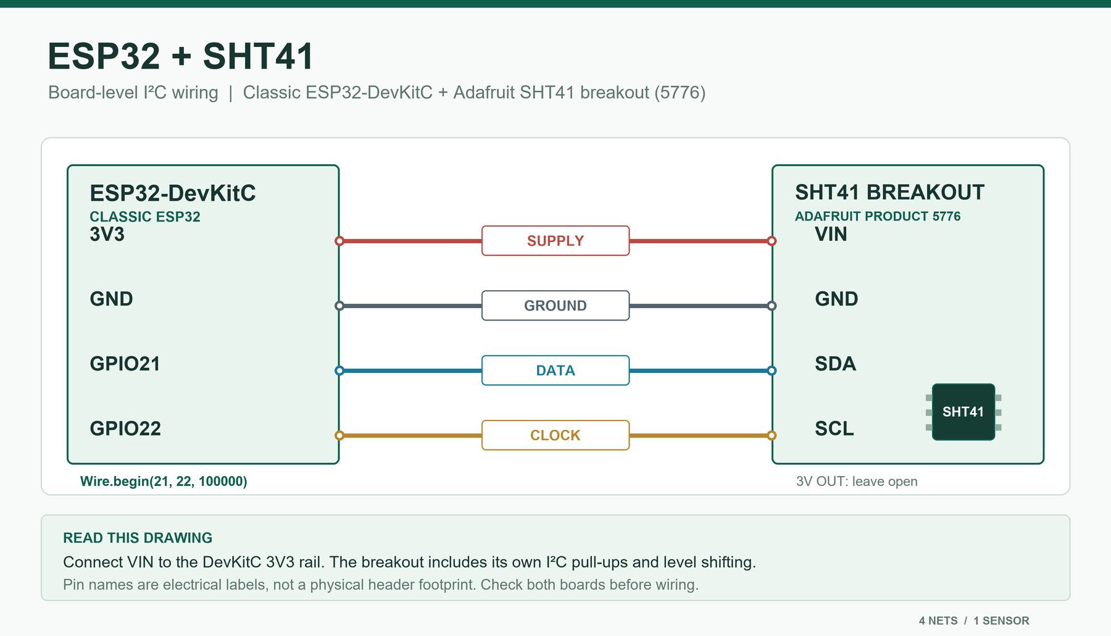Click the CLASSIC ESP32 subtitle

[145, 217]
